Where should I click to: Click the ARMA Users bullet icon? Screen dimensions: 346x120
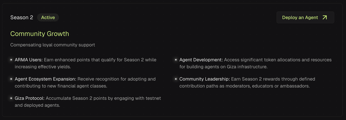coord(11,60)
